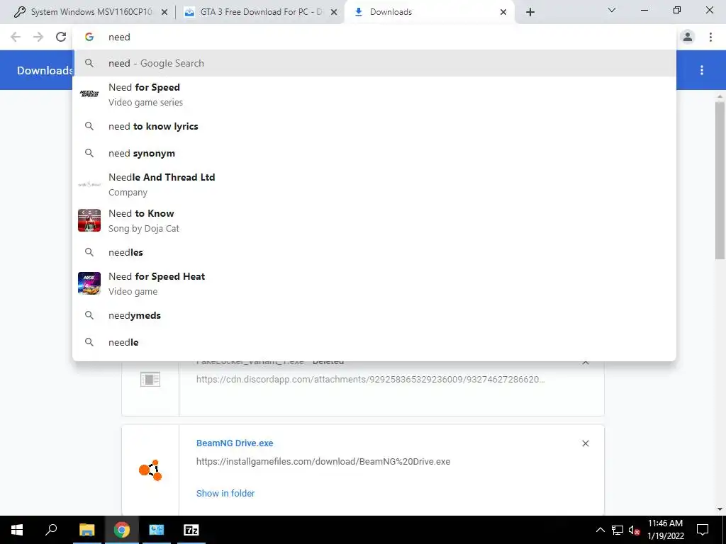726x544 pixels.
Task: Click Show in folder for BeamNG Drive.exe
Action: pos(225,493)
